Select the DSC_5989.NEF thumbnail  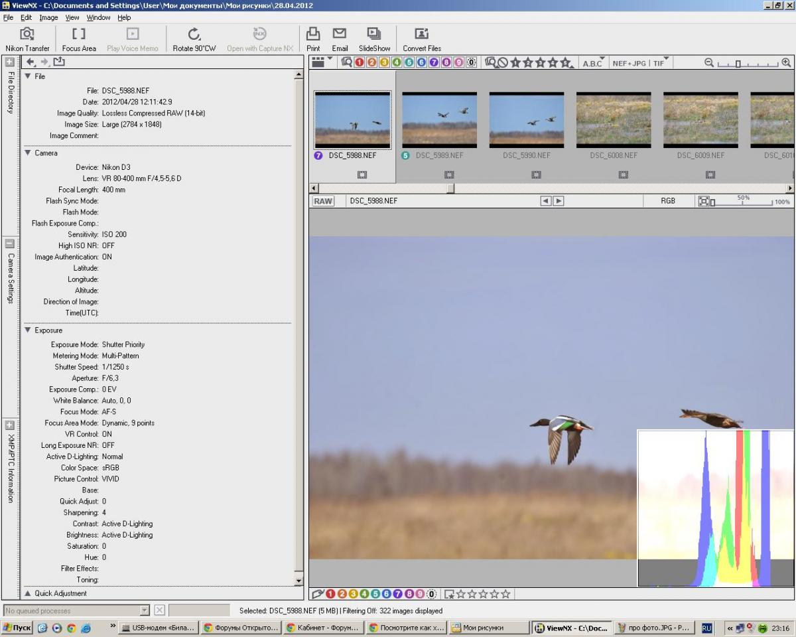pos(439,119)
